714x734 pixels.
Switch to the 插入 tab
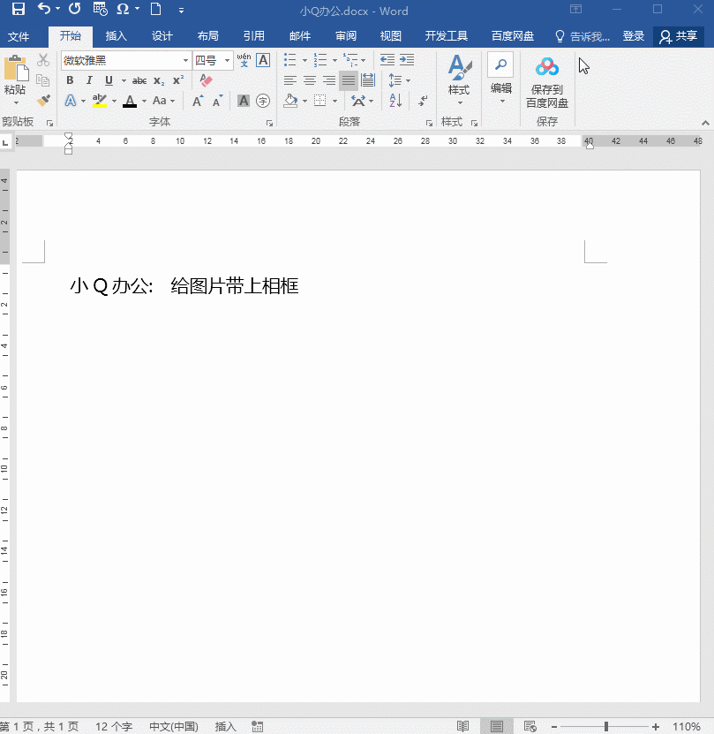pos(116,36)
